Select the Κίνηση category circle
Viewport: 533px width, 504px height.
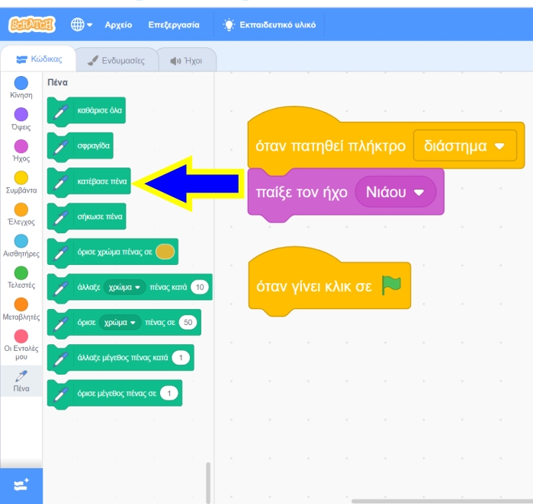[21, 82]
